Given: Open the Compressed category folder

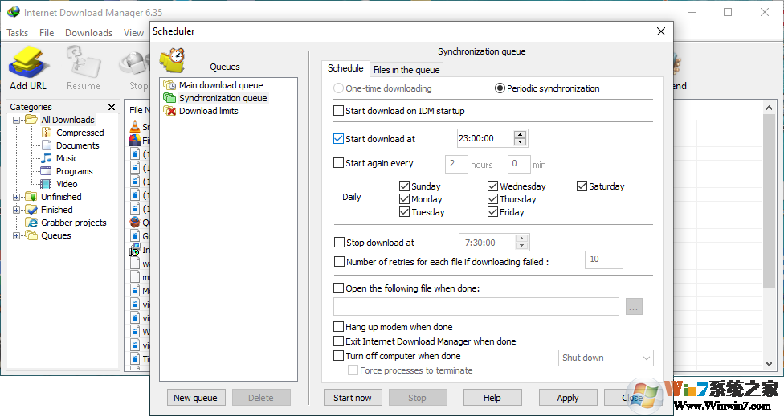Looking at the screenshot, I should (x=47, y=133).
